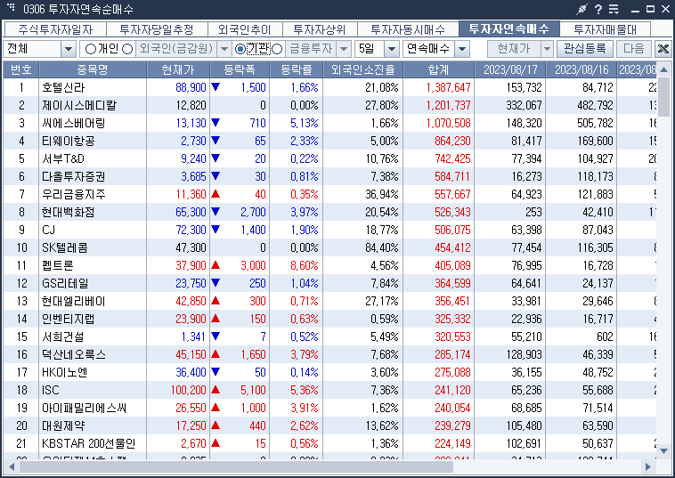This screenshot has height=478, width=675.
Task: Select the 개인 radio button
Action: pos(91,49)
